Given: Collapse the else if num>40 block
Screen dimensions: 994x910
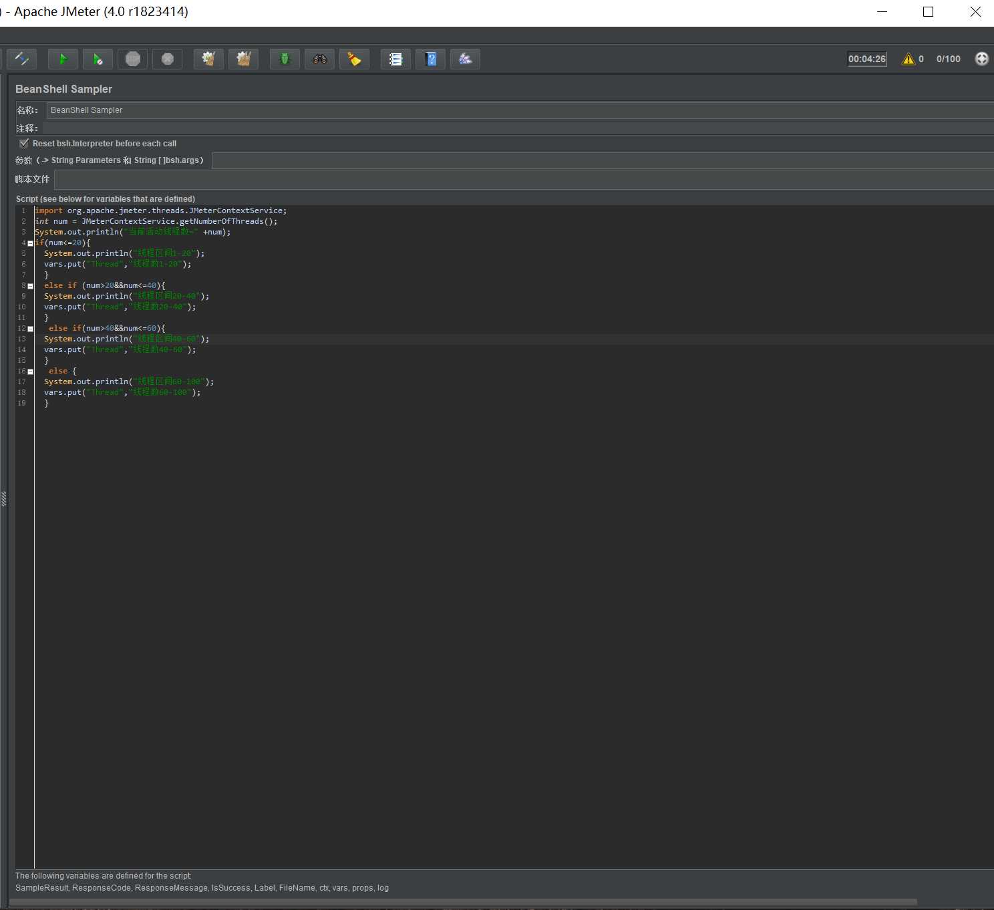Looking at the screenshot, I should 30,329.
